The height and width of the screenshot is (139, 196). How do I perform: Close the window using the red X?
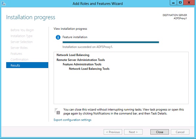[x=189, y=3]
